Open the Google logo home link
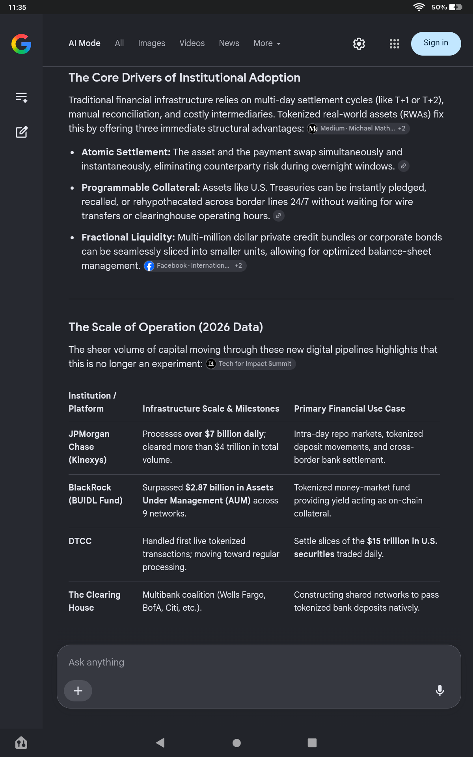This screenshot has height=757, width=473. 21,44
